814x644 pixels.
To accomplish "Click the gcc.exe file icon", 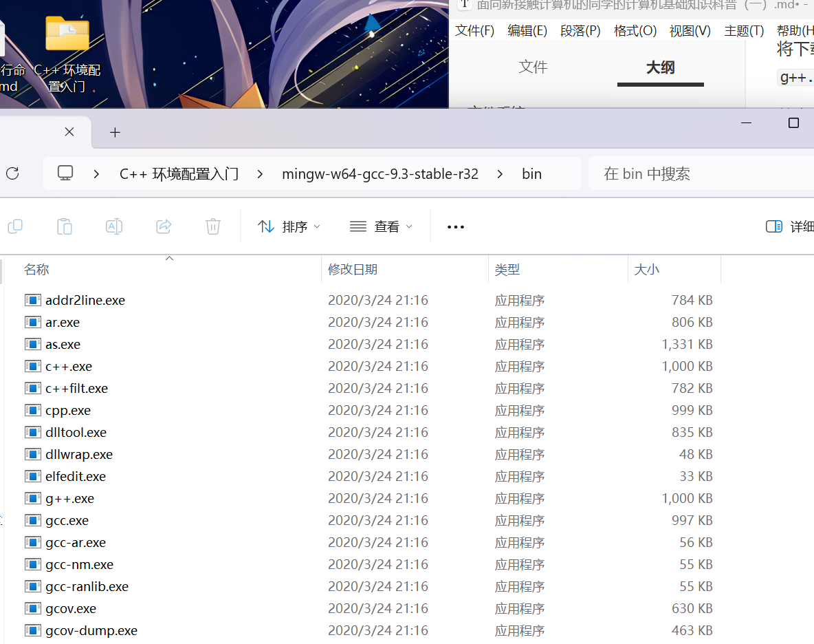I will tap(33, 520).
